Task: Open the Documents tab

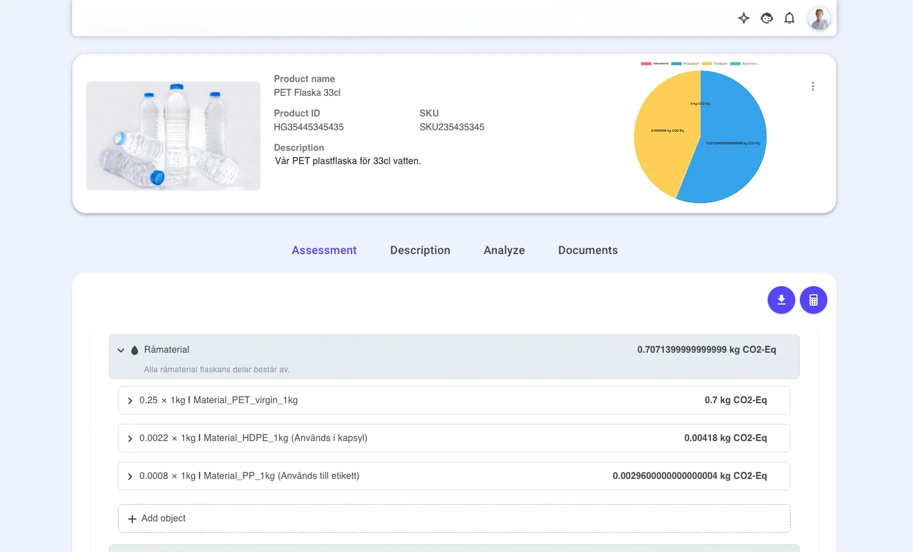Action: [x=587, y=250]
